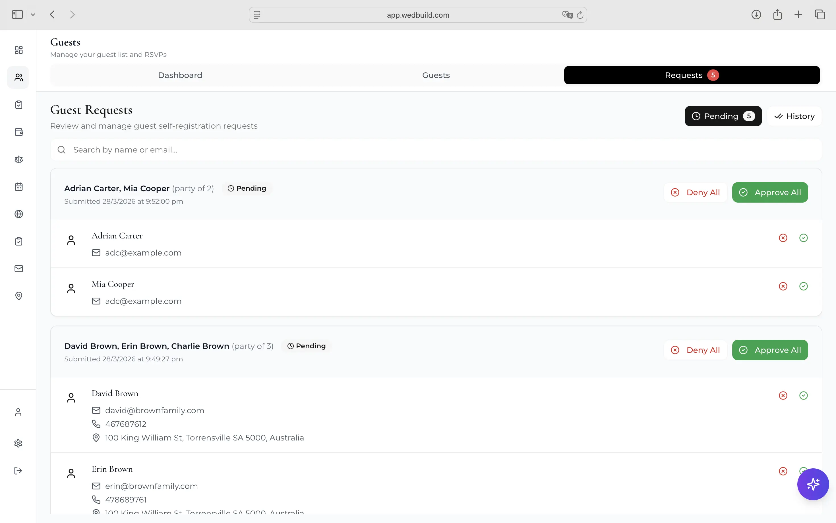Expand the sidebar dropdown chevron in toolbar
Screen dimensions: 836x523
(x=33, y=15)
